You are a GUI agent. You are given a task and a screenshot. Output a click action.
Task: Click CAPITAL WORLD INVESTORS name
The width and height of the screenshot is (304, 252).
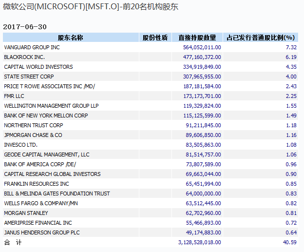[38, 67]
